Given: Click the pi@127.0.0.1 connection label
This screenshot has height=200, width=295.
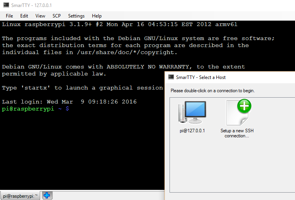Looking at the screenshot, I should coord(192,131).
